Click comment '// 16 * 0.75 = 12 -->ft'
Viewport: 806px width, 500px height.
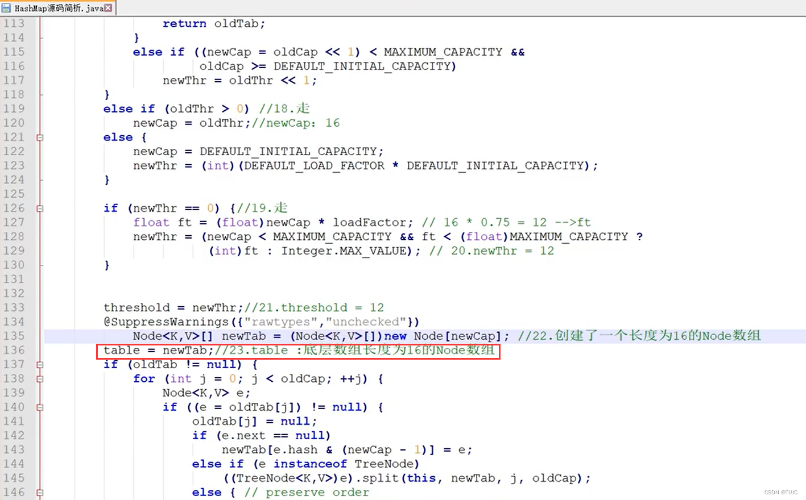(x=506, y=223)
